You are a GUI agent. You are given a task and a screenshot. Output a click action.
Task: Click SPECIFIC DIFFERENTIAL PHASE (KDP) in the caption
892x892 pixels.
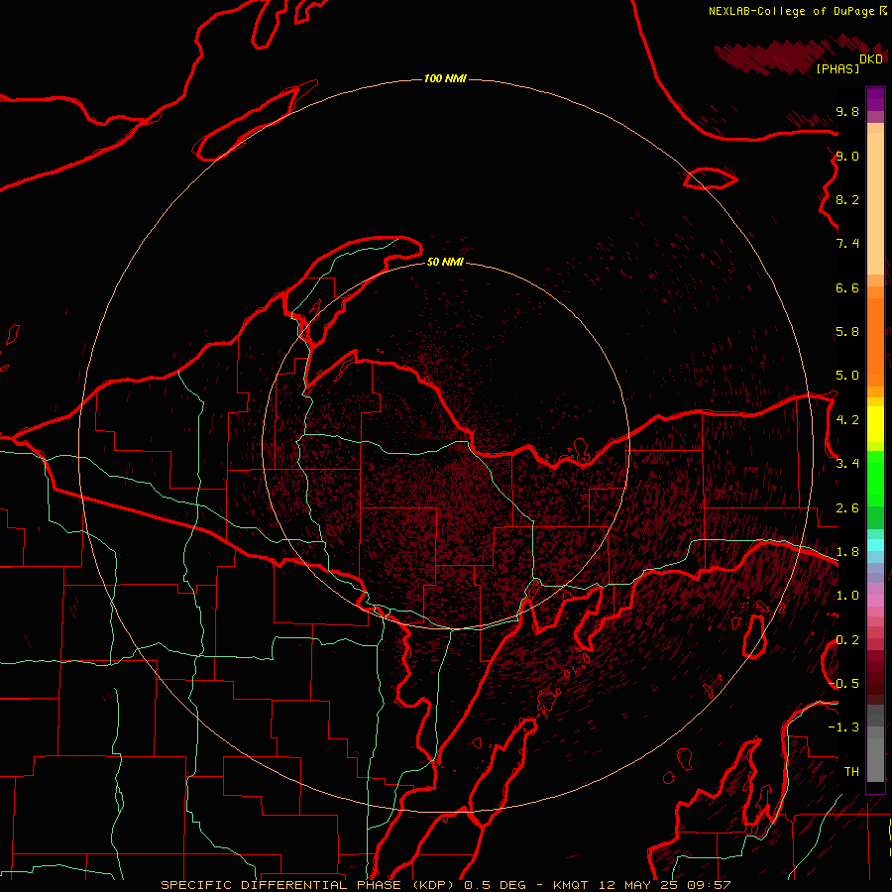(309, 885)
